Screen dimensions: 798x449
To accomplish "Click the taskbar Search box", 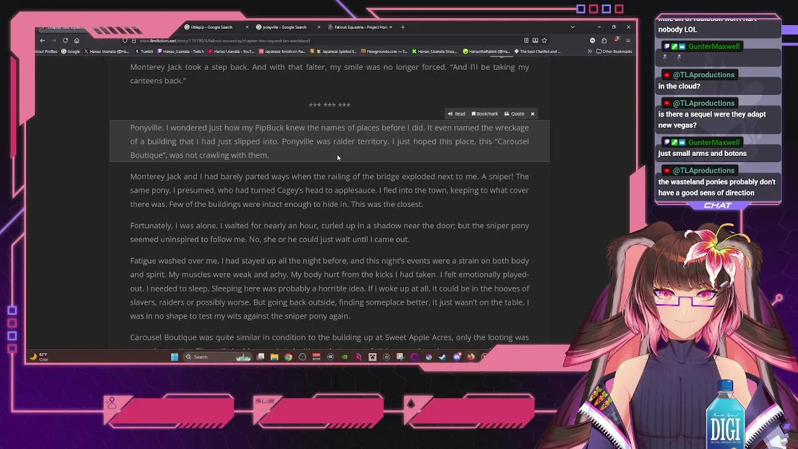I will pyautogui.click(x=216, y=357).
